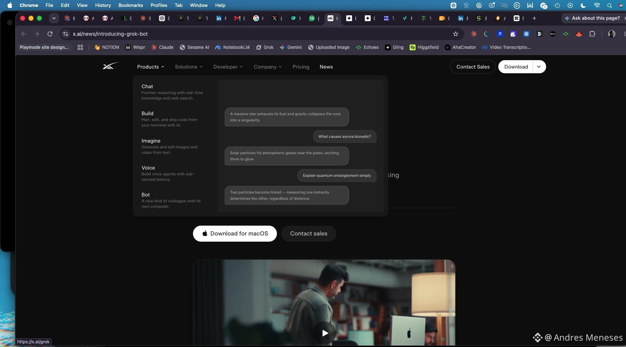Open the Chrome three-dot menu
The width and height of the screenshot is (626, 347).
click(x=624, y=34)
